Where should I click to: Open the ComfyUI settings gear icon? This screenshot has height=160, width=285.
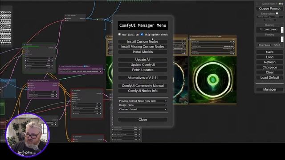[282, 4]
